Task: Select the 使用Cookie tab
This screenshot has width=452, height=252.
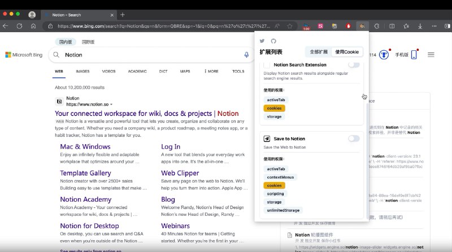Action: coord(347,52)
